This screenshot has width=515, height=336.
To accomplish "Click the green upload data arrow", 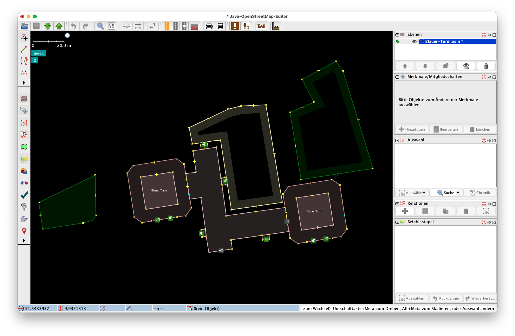I will pyautogui.click(x=59, y=26).
